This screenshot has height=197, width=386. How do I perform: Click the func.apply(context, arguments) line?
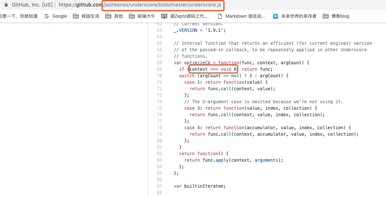tap(234, 160)
